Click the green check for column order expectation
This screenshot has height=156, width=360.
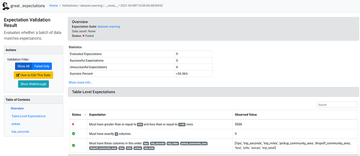[73, 145]
